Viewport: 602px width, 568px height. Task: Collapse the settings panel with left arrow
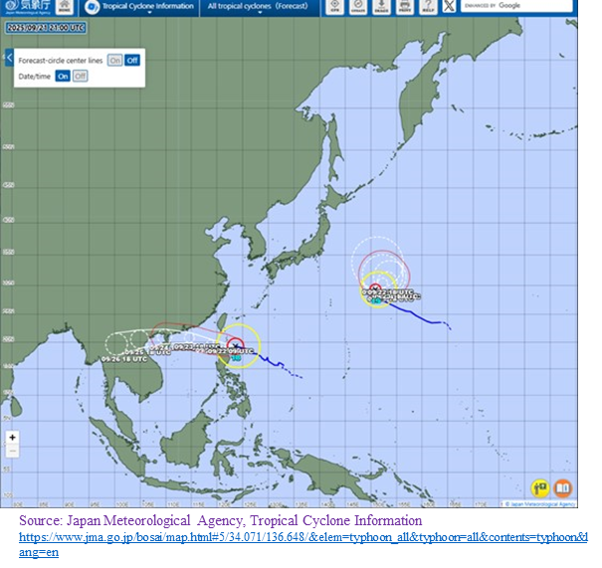10,56
